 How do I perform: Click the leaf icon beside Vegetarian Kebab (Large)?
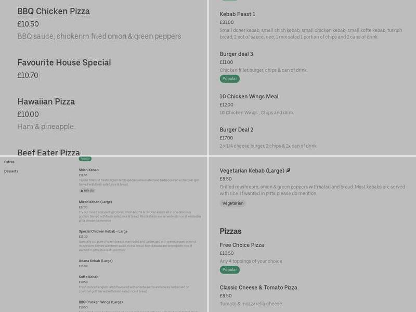coord(288,170)
